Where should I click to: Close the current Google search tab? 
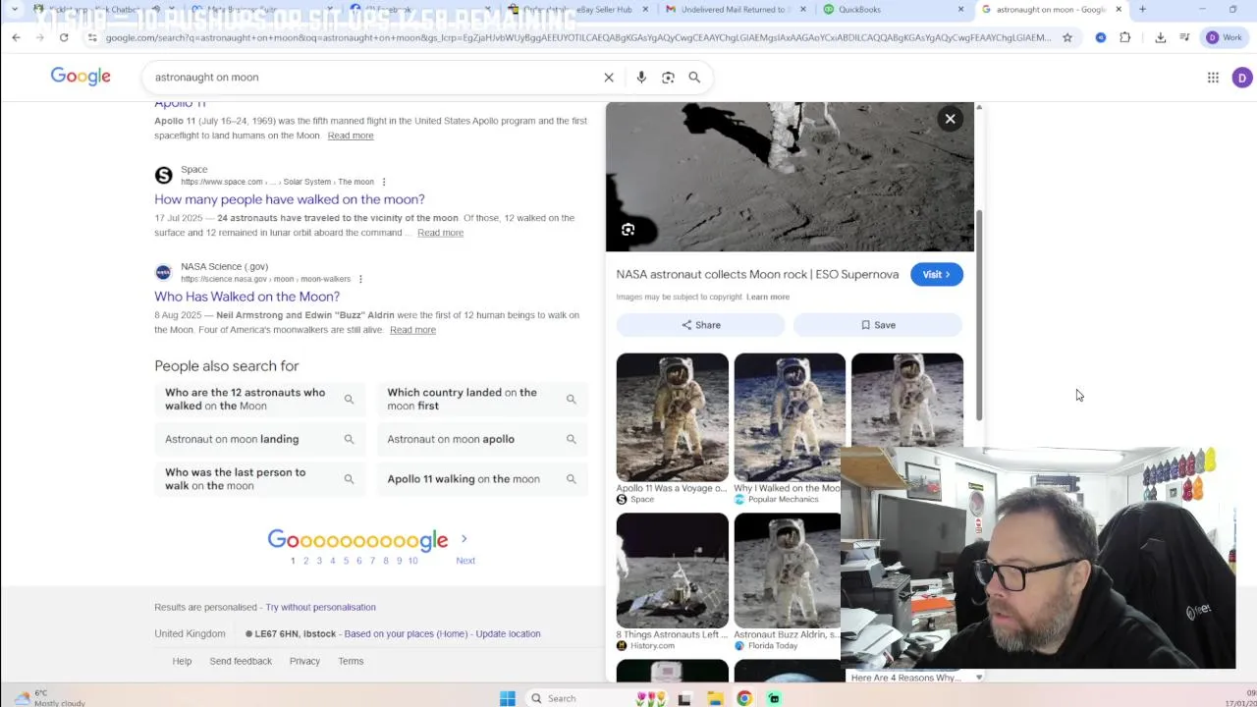coord(1118,9)
